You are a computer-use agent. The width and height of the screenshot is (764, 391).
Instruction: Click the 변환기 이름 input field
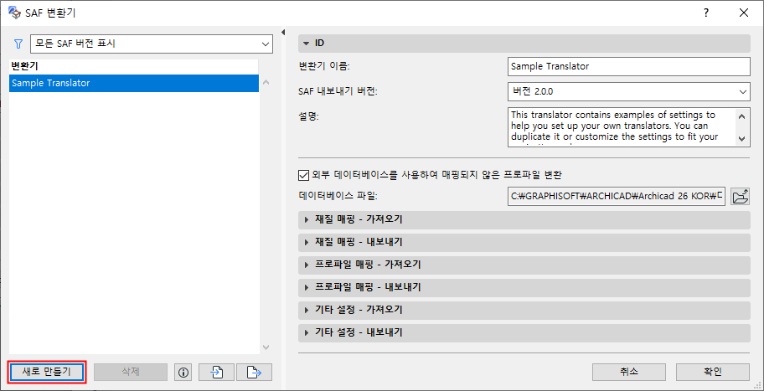[628, 67]
